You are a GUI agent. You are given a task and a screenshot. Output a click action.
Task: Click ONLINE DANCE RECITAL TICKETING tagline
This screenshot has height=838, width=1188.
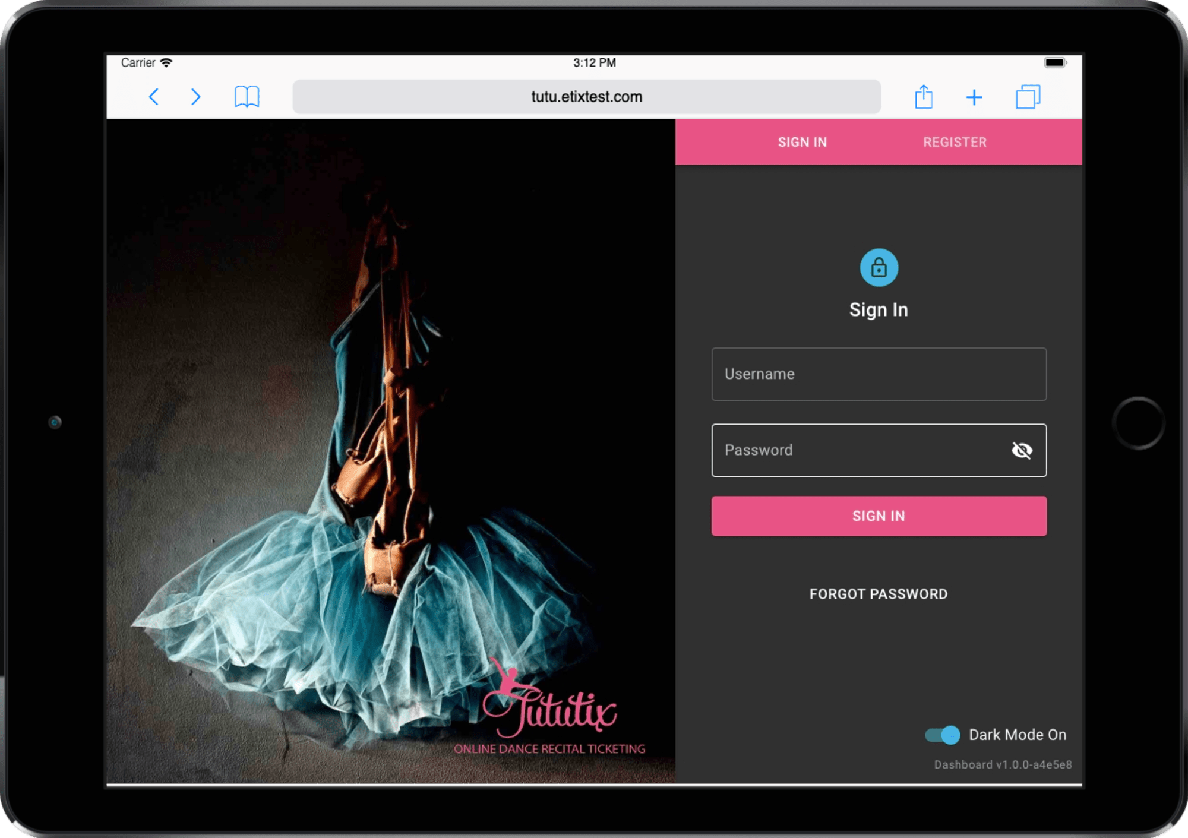[549, 749]
